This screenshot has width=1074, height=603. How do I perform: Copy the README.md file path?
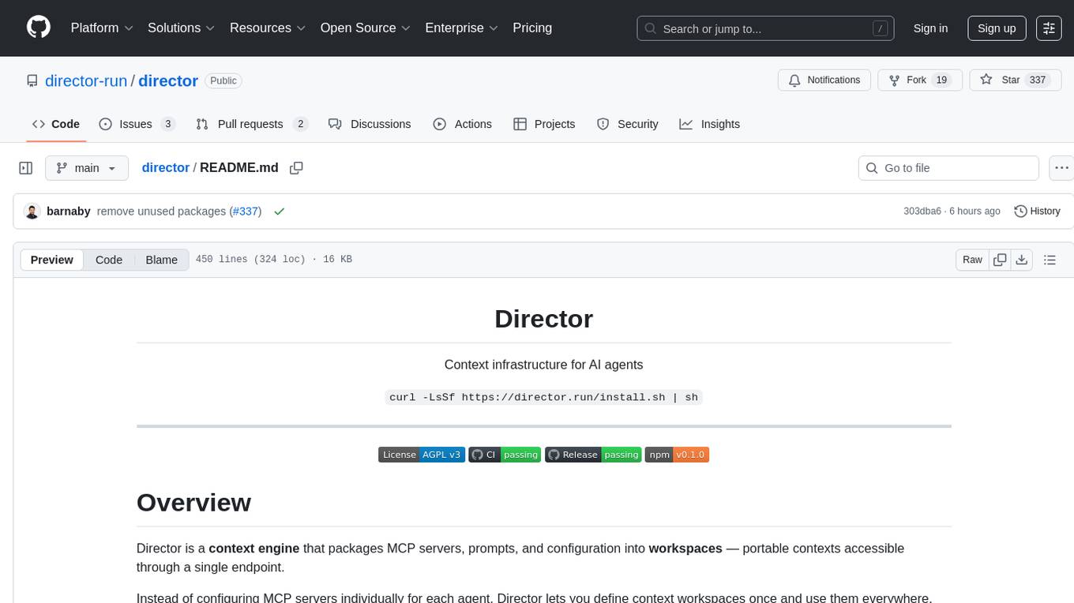[x=296, y=168]
